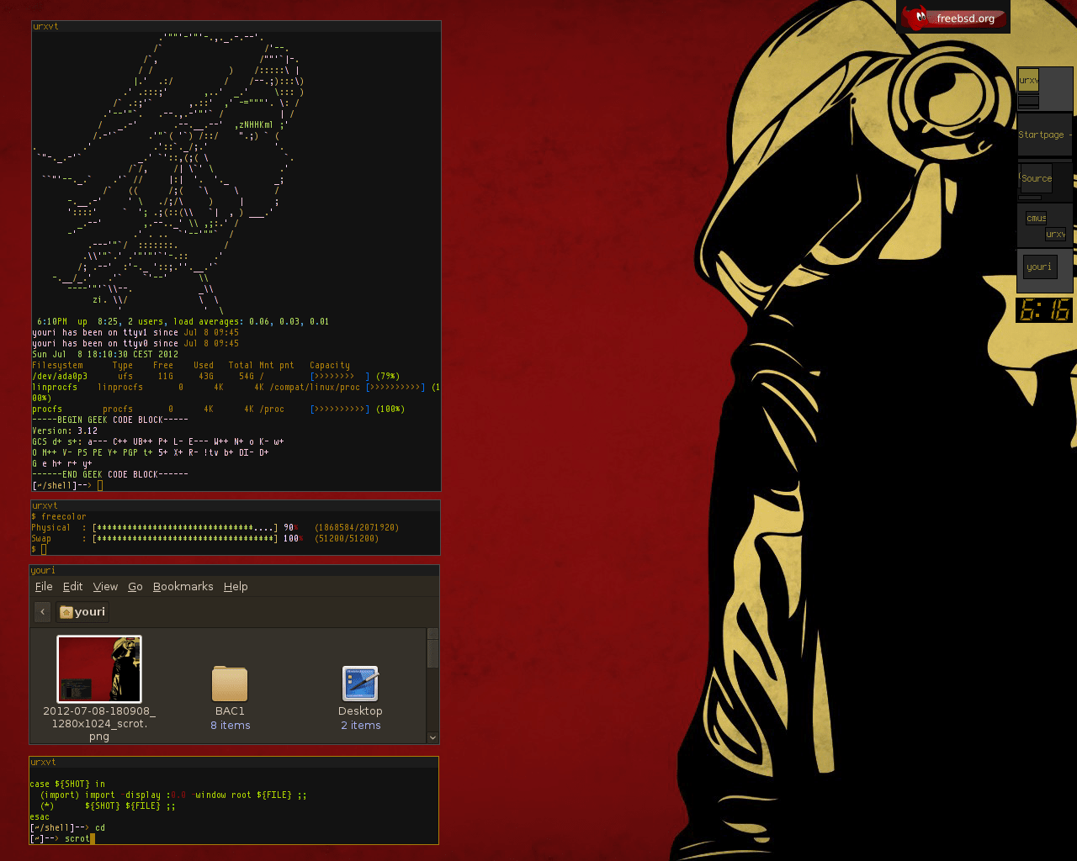The image size is (1077, 861).
Task: Click the 'youri' title of the file manager window
Action: tap(43, 570)
